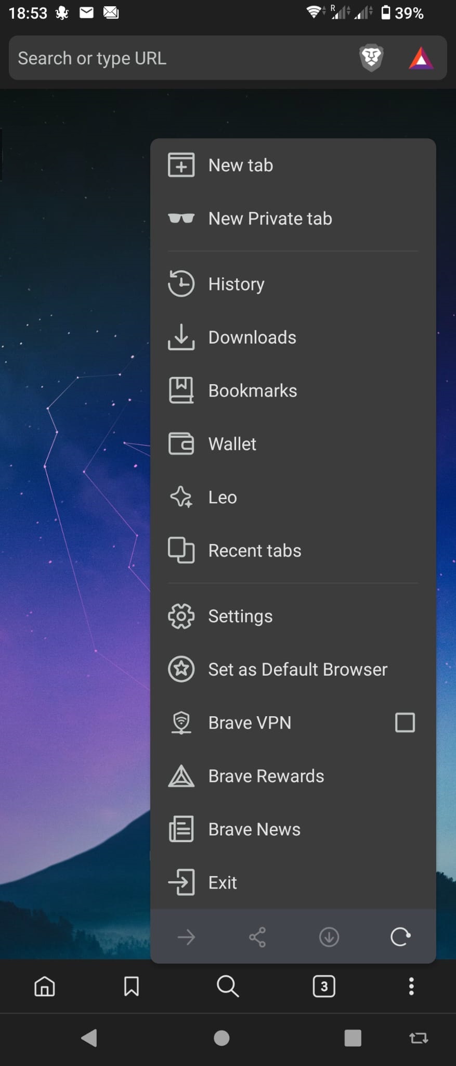Tap the share icon in menu footer

(x=257, y=937)
